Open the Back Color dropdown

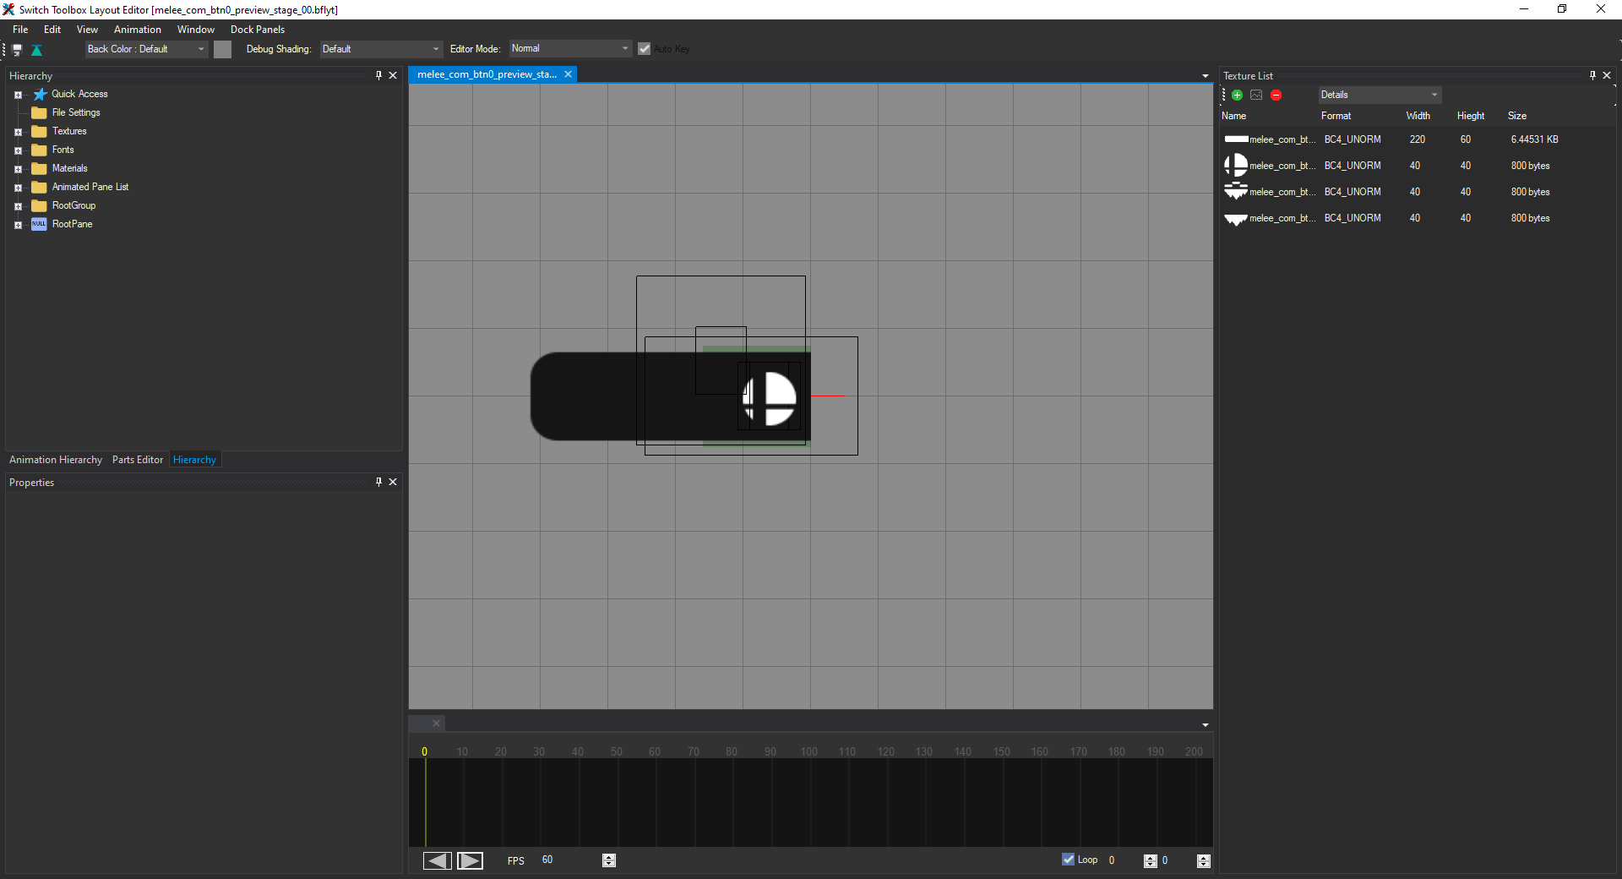[x=146, y=49]
